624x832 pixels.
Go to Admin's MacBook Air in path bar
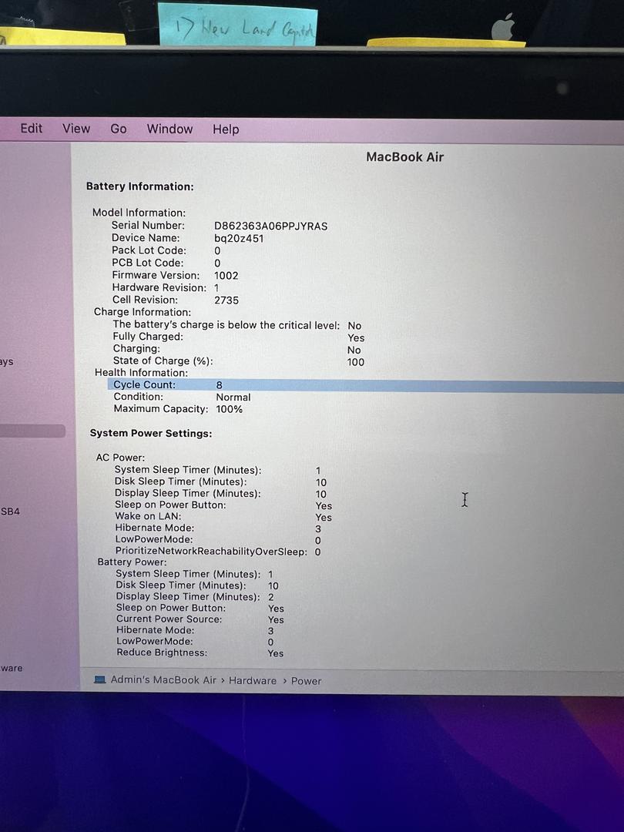coord(163,679)
